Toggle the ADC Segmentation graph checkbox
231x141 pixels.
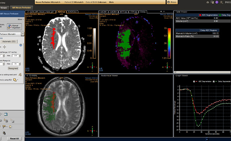coord(194,82)
